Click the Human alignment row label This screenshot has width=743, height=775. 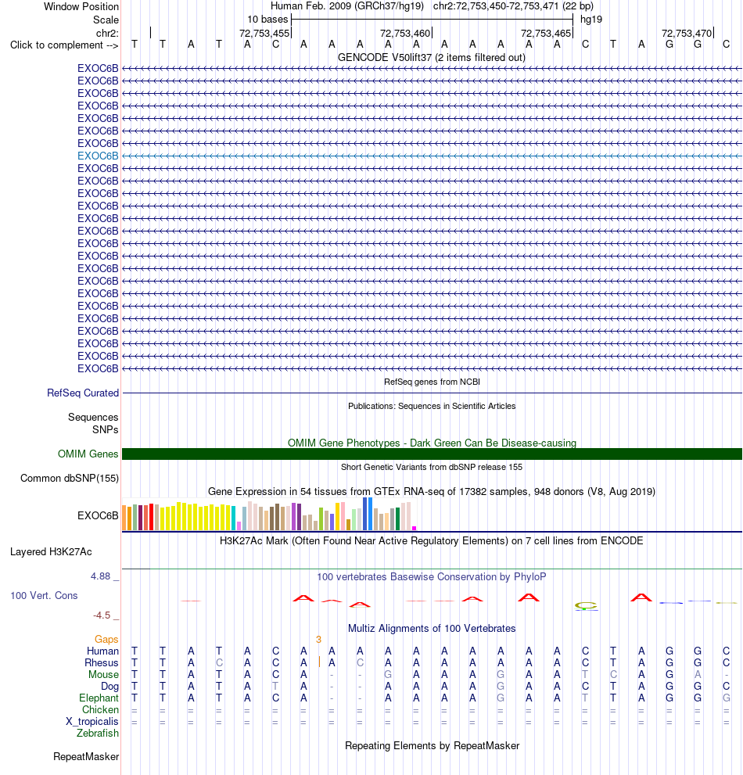[102, 651]
